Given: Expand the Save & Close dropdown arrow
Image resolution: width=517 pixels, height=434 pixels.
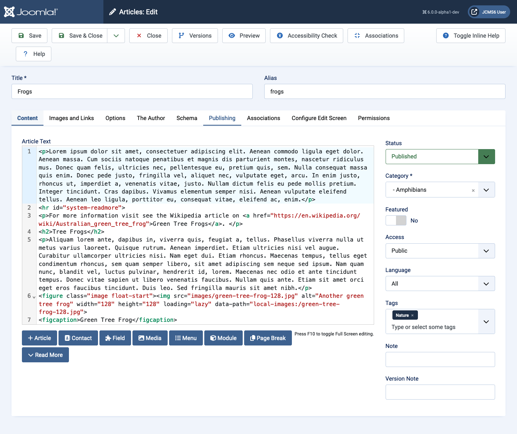Looking at the screenshot, I should coord(116,35).
